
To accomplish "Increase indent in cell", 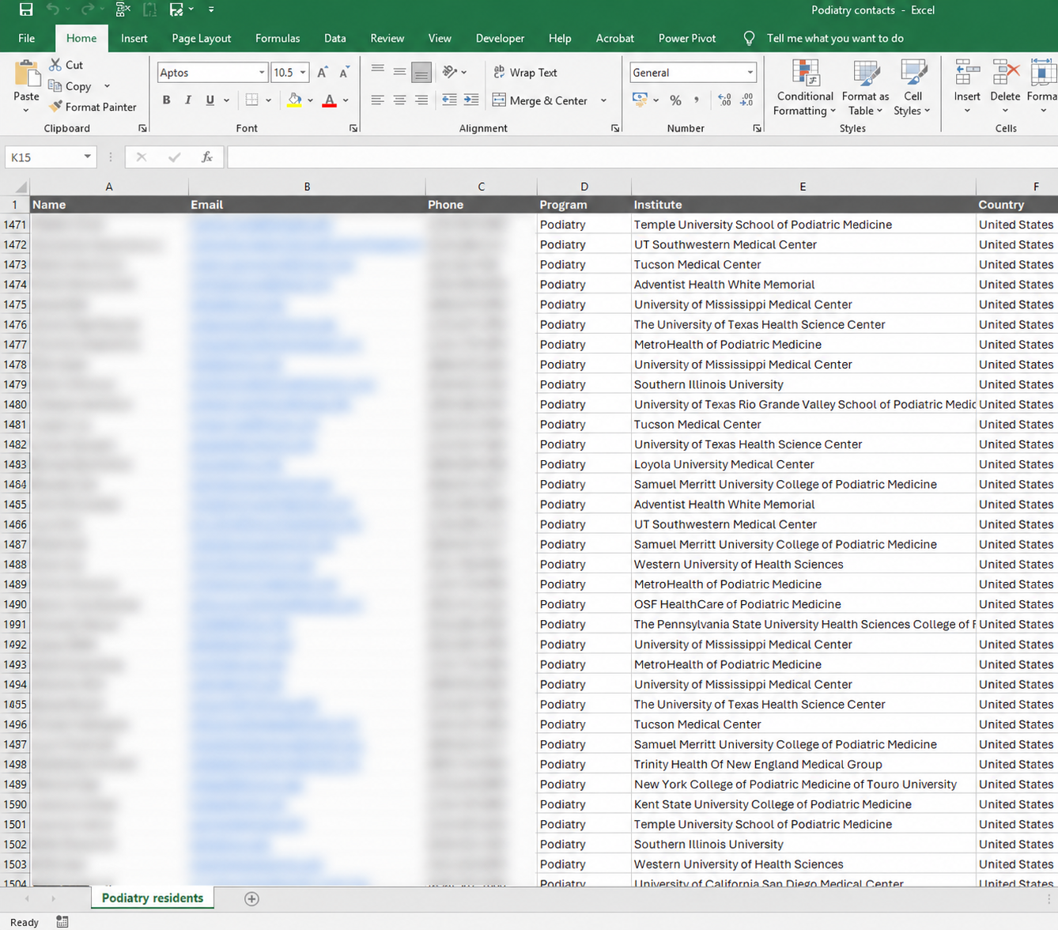I will click(471, 100).
